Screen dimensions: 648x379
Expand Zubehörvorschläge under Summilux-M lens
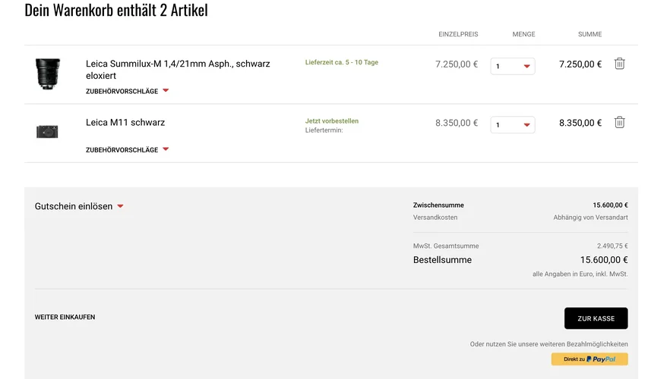[x=127, y=91]
